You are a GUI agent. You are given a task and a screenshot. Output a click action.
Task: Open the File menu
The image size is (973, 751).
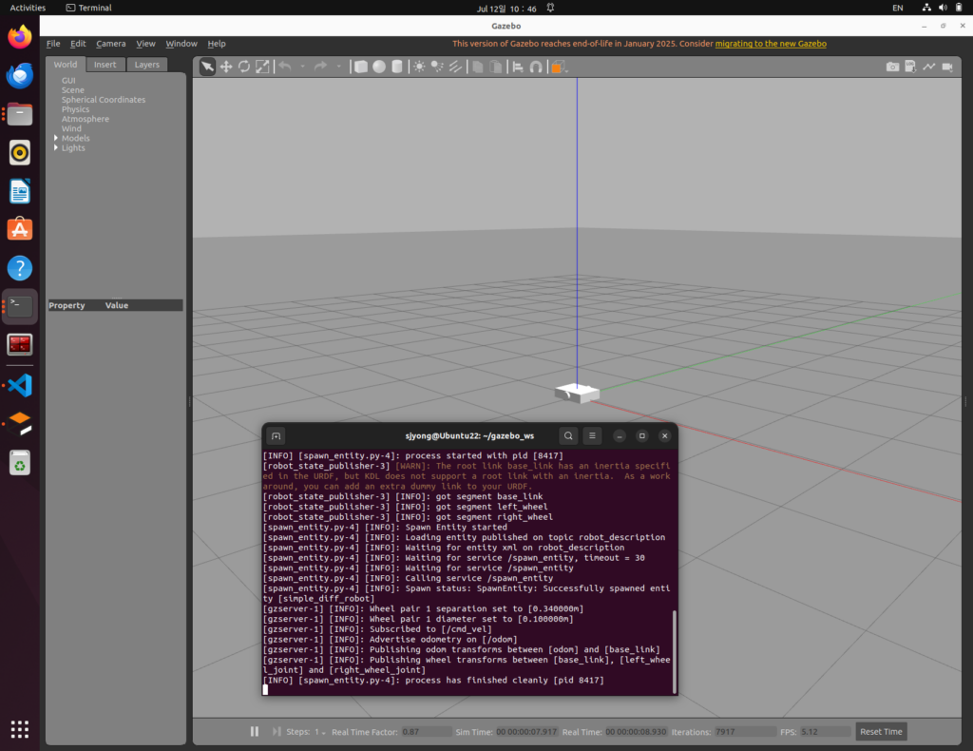pos(53,44)
